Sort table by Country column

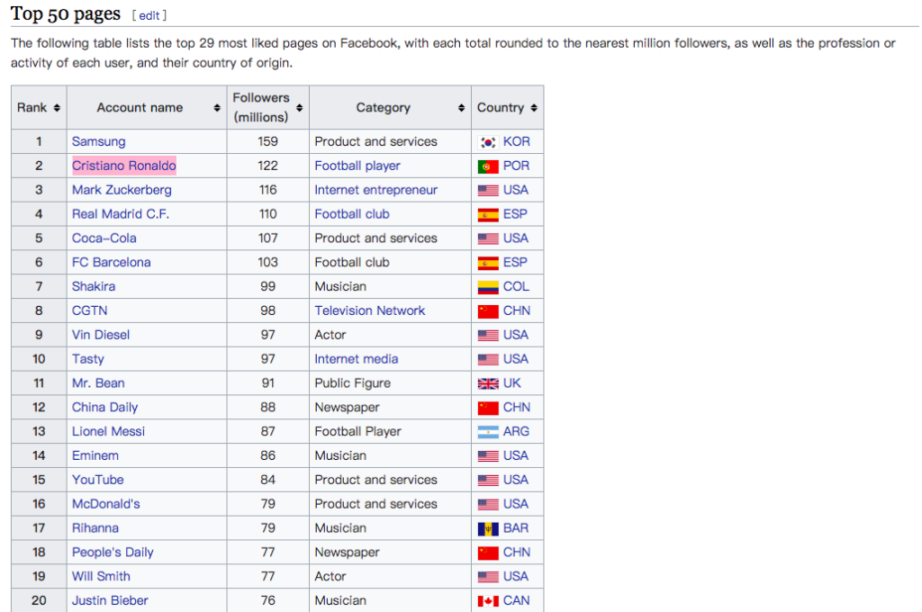tap(534, 108)
